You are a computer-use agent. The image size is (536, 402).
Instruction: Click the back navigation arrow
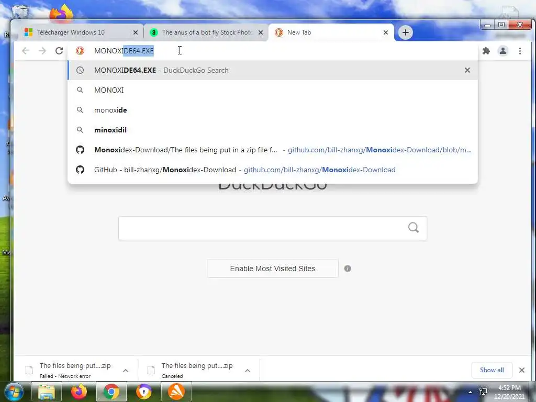[26, 51]
